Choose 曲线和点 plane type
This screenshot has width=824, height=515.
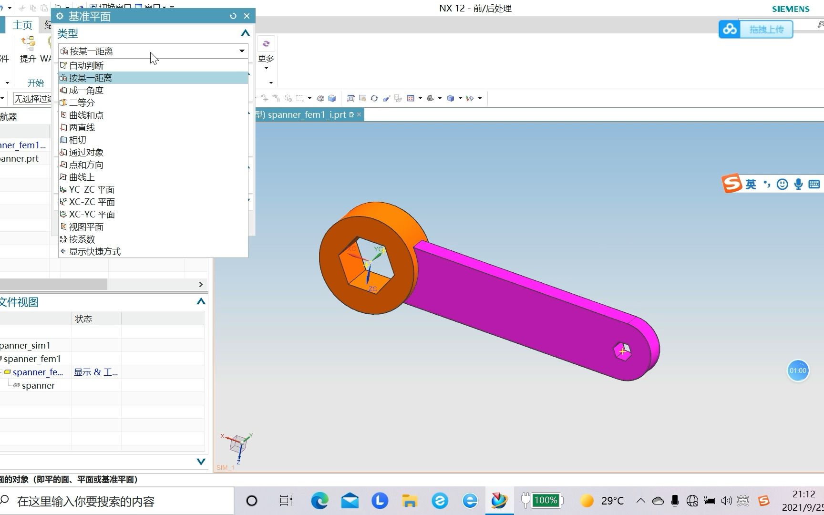point(153,115)
